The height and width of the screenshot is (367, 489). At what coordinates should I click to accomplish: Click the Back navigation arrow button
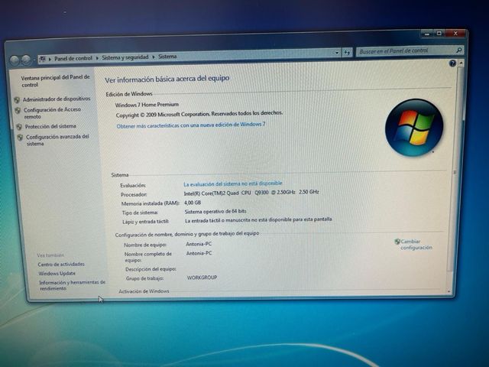(15, 60)
